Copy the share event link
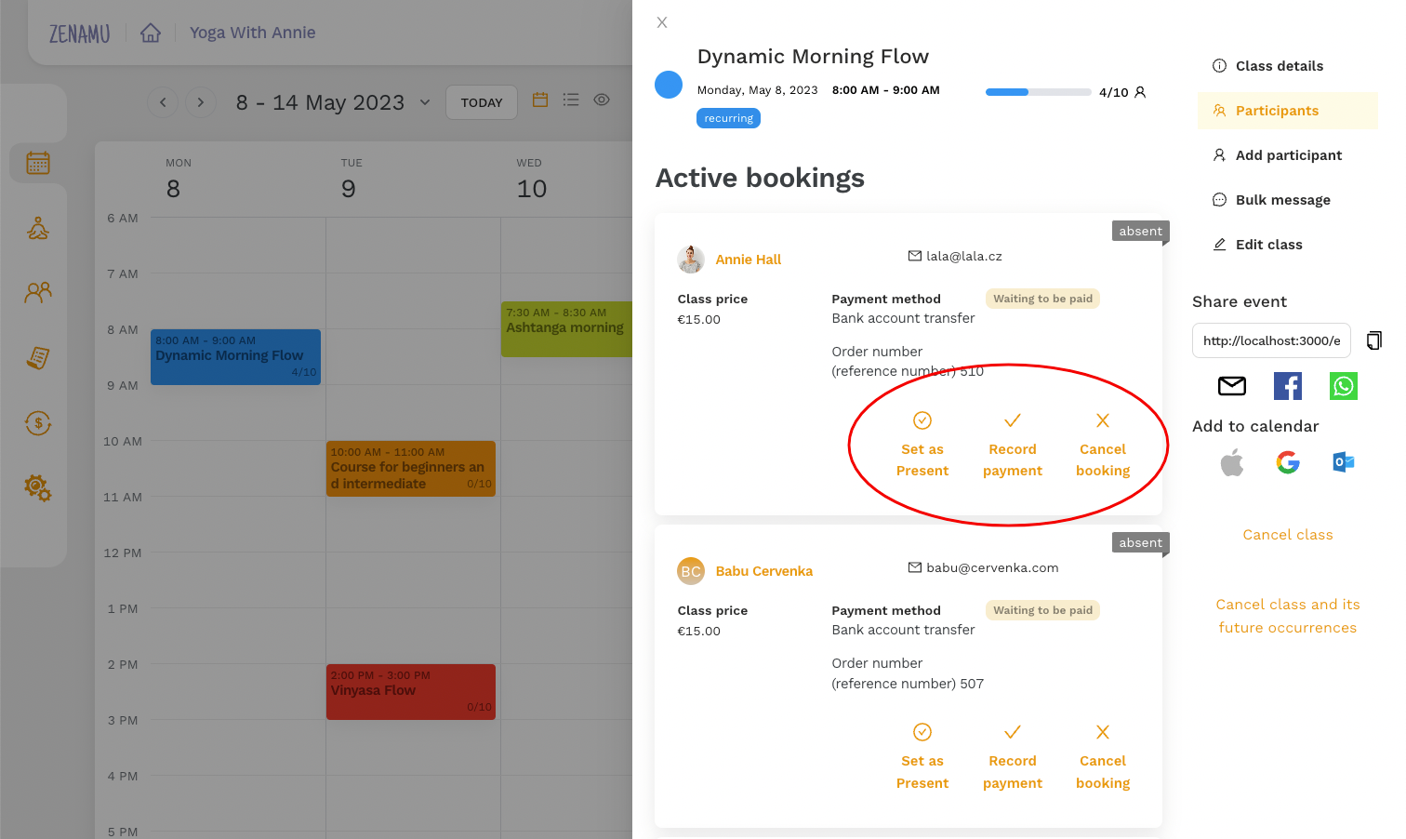The width and height of the screenshot is (1406, 839). (x=1374, y=340)
